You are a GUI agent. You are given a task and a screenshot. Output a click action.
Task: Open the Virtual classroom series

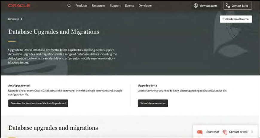[153, 103]
